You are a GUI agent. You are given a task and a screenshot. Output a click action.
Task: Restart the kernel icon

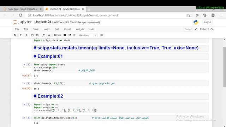70,35
